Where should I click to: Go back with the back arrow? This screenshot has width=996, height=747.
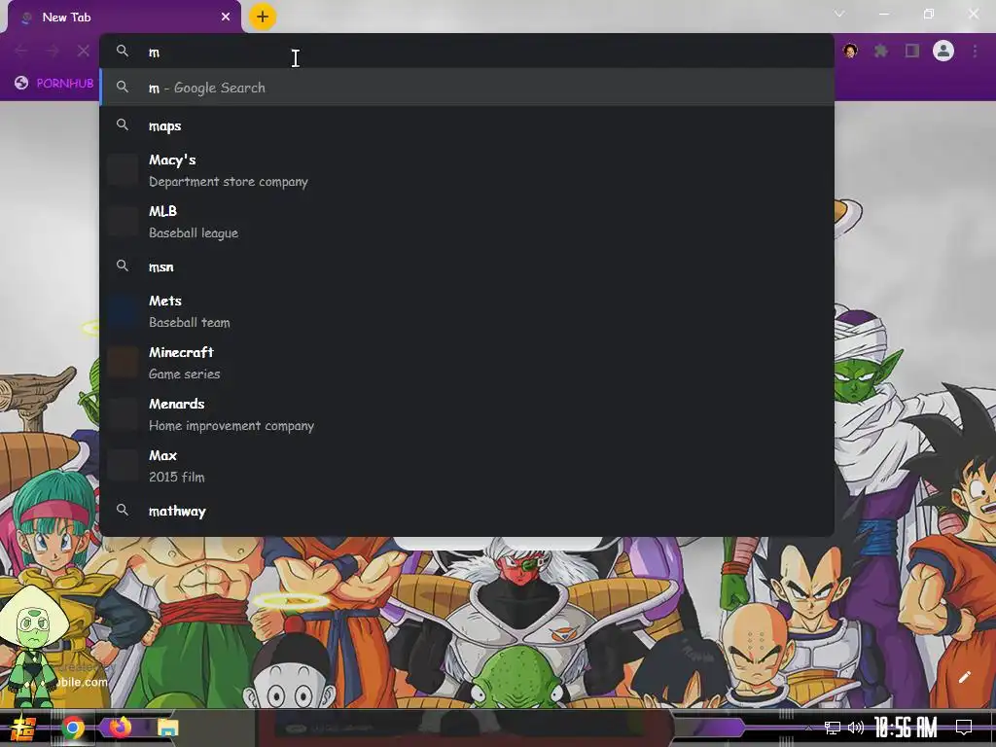tap(21, 51)
